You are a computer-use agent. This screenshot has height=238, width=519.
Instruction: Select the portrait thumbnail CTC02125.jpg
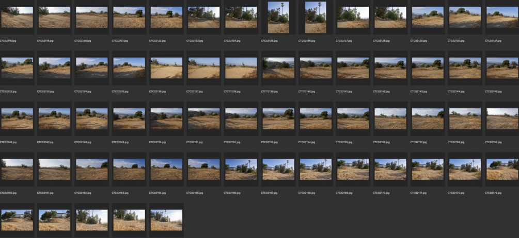click(278, 17)
